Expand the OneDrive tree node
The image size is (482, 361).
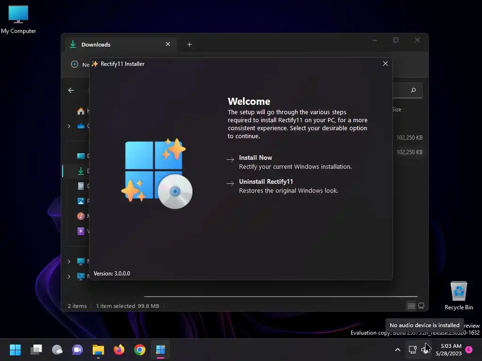69,126
